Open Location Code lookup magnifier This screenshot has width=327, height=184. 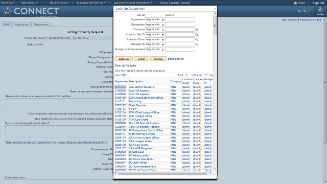tap(196, 39)
